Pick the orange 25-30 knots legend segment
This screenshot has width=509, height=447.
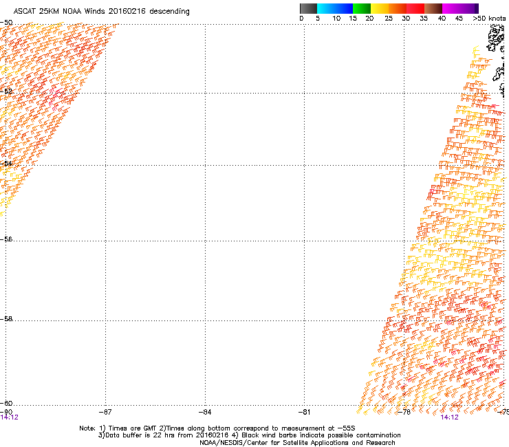click(x=398, y=8)
